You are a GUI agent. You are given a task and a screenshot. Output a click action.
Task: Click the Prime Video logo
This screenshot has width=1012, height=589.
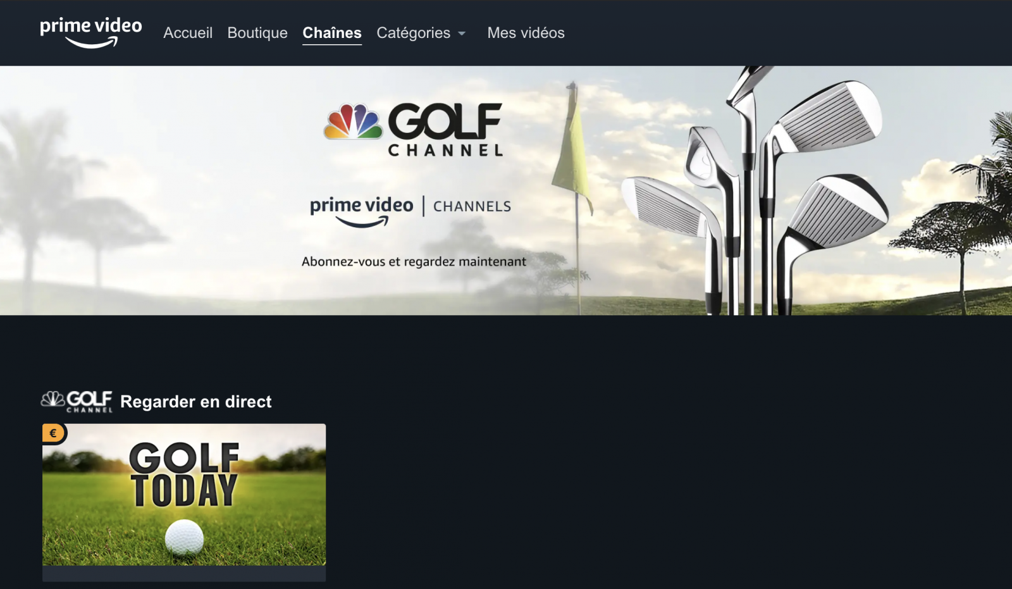click(x=91, y=32)
